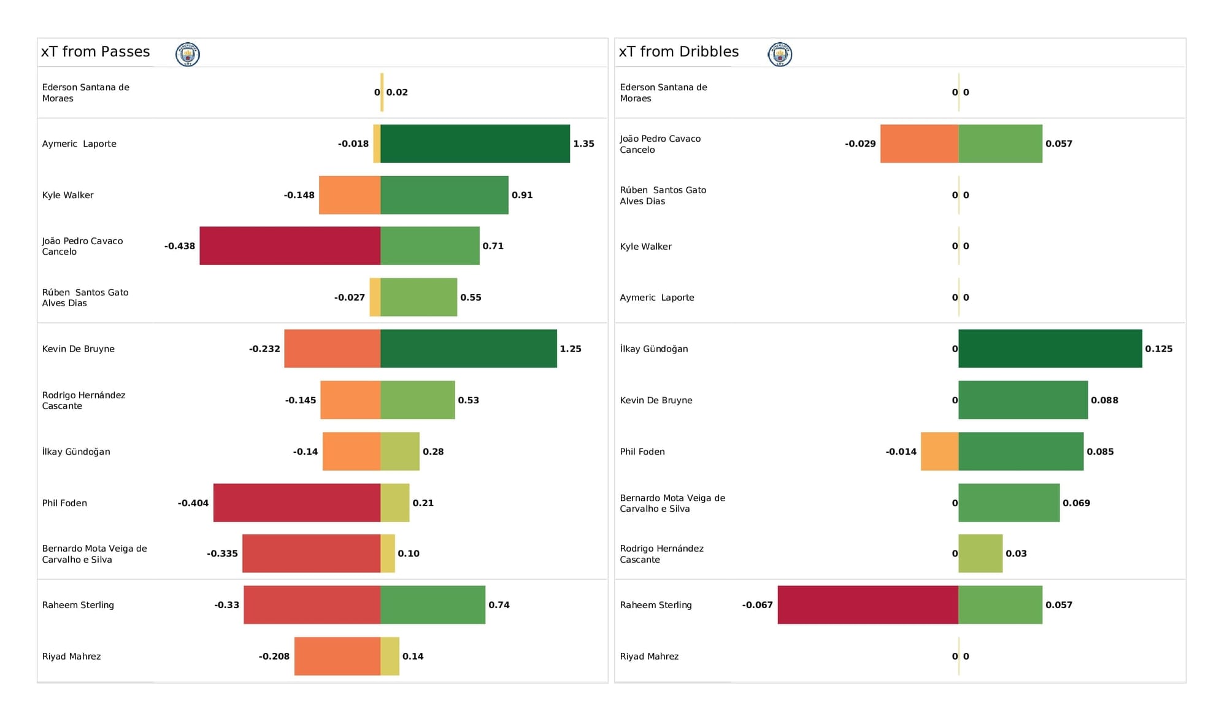Viewport: 1227px width, 721px height.
Task: Click the Manchester City crest beside xT from Dribbles
Action: (x=780, y=54)
